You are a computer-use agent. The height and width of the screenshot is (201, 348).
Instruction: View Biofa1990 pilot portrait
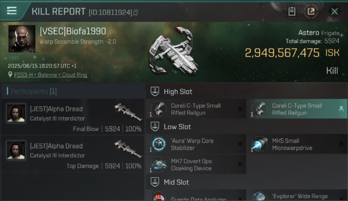click(x=22, y=39)
